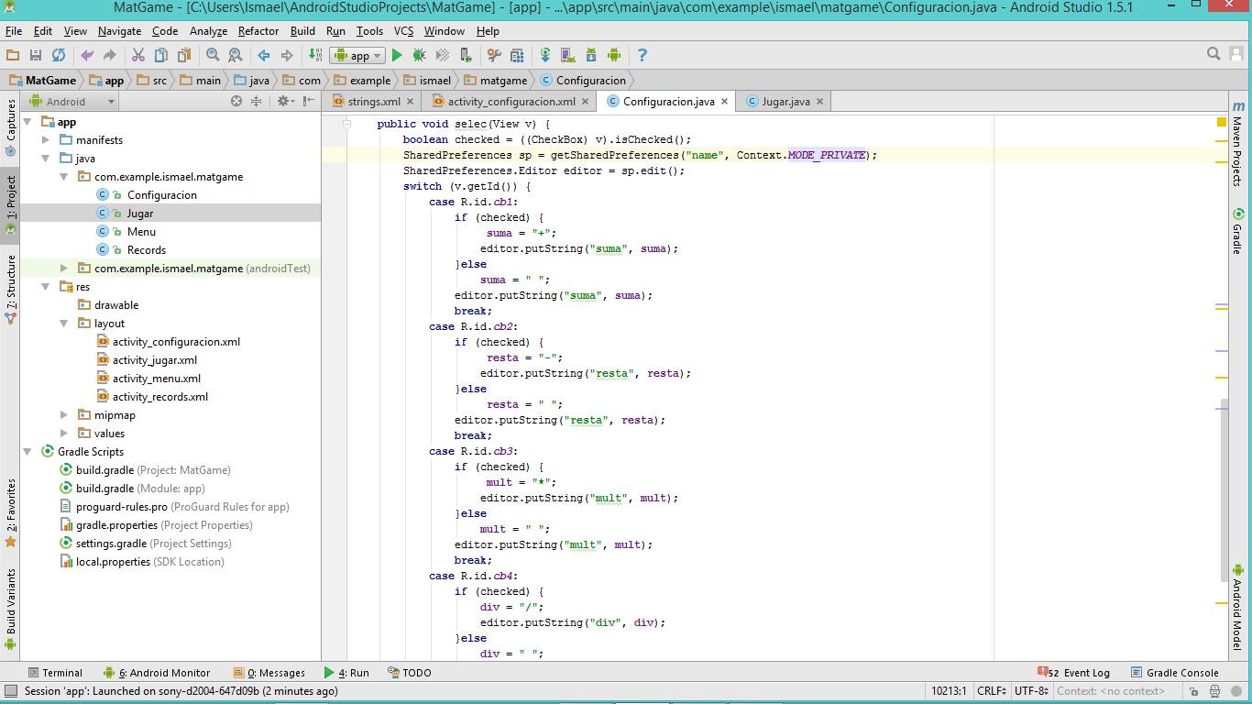
Task: Click the Copy icon in the toolbar
Action: pyautogui.click(x=160, y=55)
